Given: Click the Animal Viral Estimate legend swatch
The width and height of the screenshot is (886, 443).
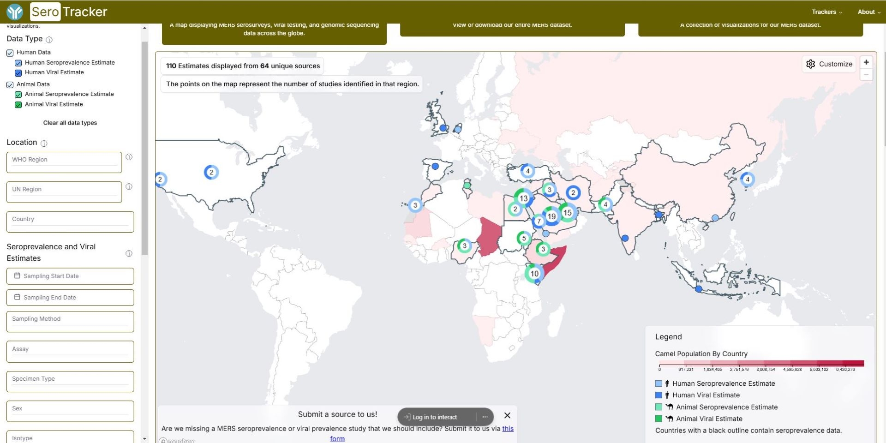Looking at the screenshot, I should tap(659, 419).
